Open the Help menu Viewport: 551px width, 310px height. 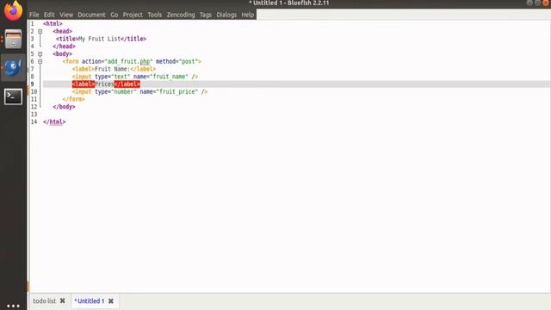click(247, 15)
